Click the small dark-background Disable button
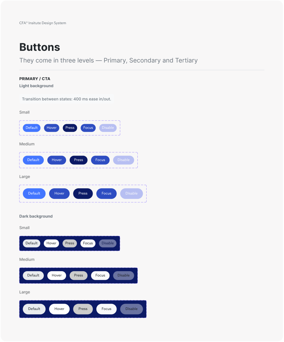284x342 pixels. 108,243
